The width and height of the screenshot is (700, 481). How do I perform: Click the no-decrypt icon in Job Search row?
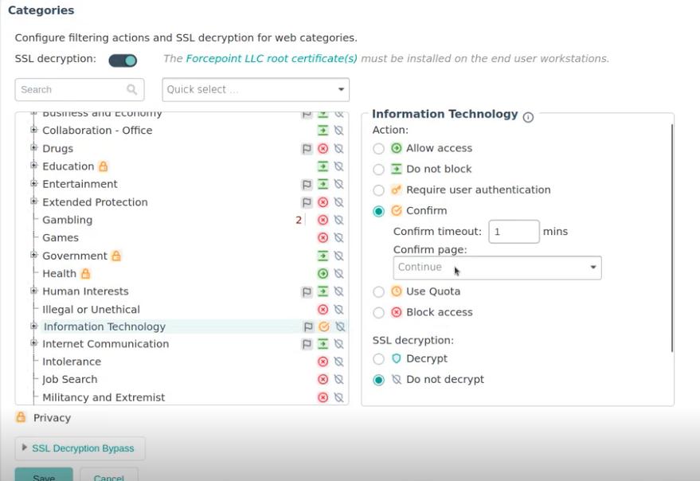click(x=338, y=380)
